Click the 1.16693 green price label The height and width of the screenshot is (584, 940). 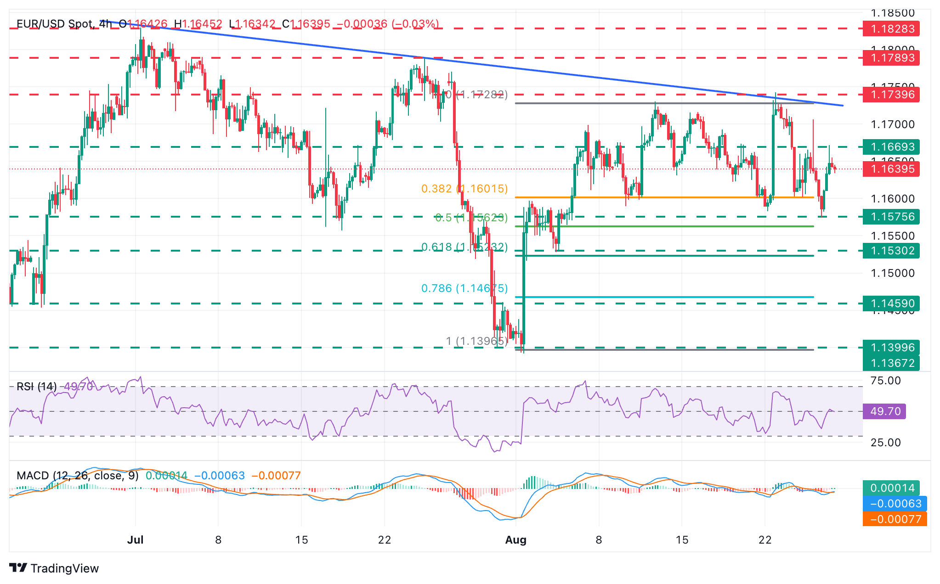[x=891, y=147]
